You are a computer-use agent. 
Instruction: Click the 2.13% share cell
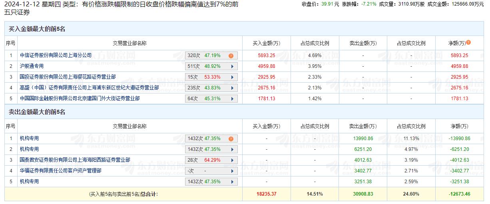point(315,88)
